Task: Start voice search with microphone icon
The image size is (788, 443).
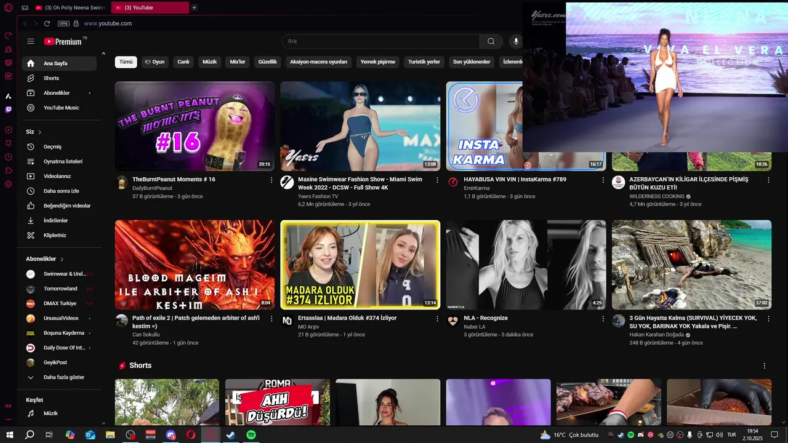Action: pos(516,41)
